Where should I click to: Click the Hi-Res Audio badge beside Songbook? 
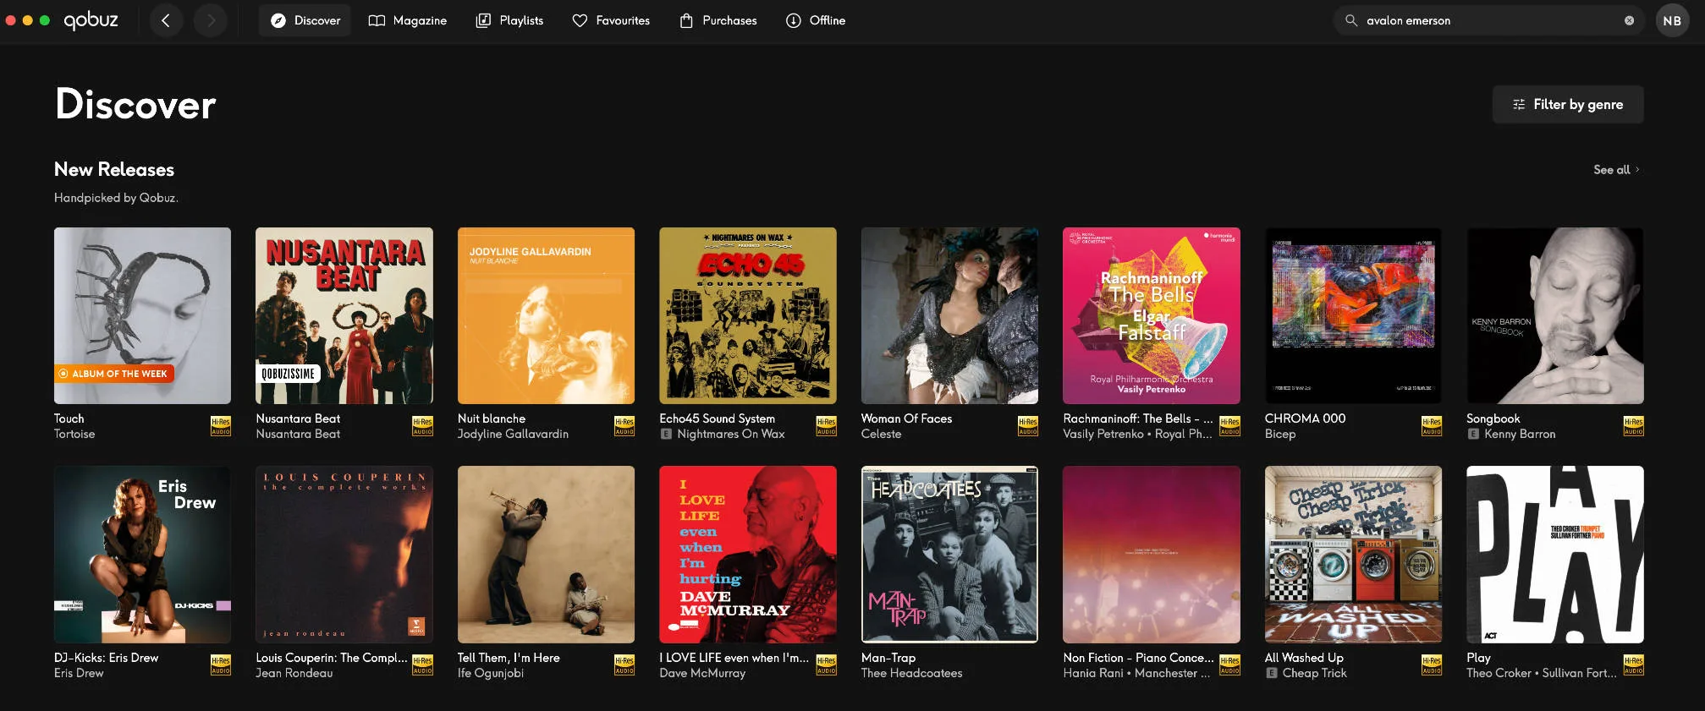tap(1634, 426)
